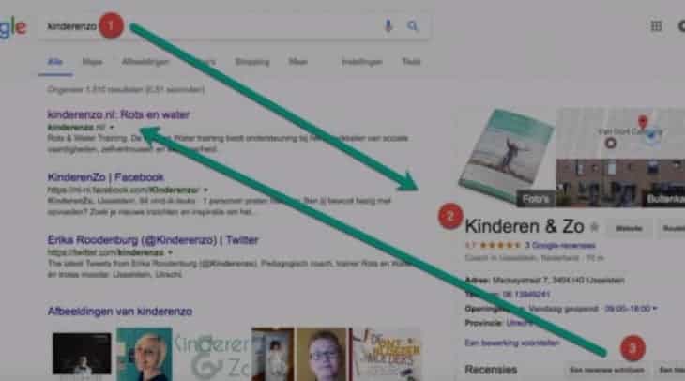Click the five-star rating icons

click(500, 245)
